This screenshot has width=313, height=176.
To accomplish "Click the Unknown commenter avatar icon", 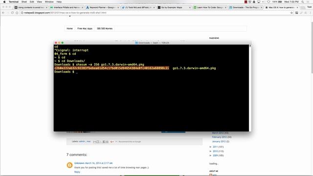I will coord(69,165).
